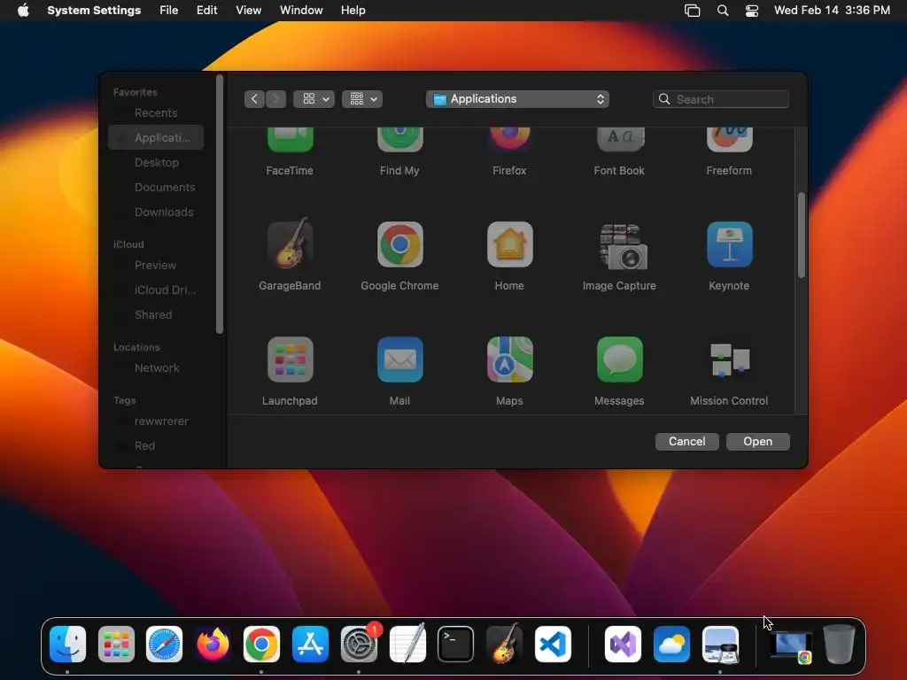Select the Freeform app icon
This screenshot has width=907, height=680.
click(x=730, y=140)
